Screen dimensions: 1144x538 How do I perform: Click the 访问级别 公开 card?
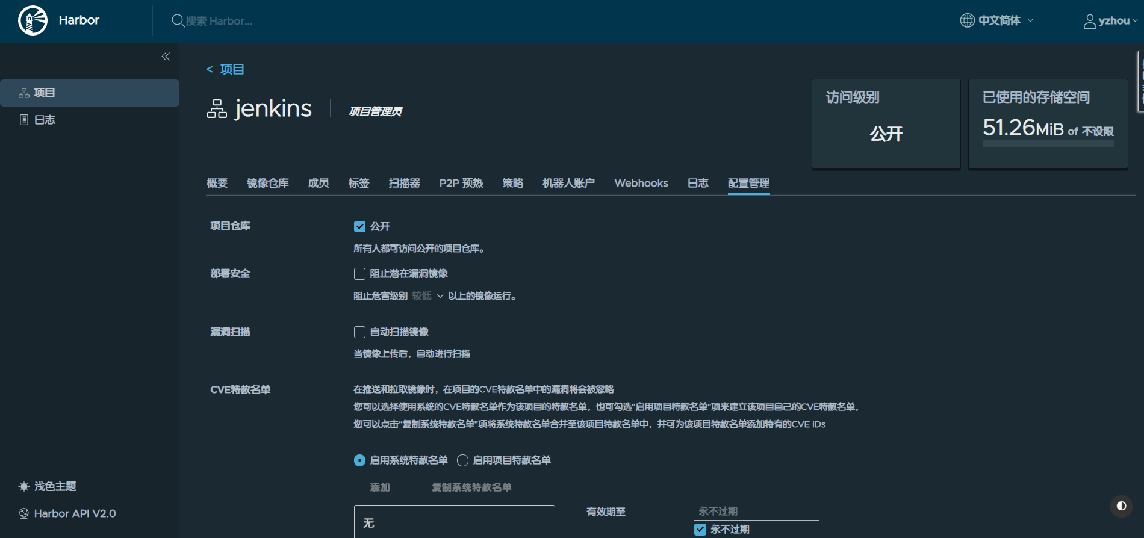pyautogui.click(x=886, y=124)
